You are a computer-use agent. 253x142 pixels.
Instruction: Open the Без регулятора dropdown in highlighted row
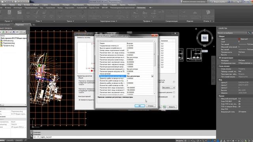tap(152, 76)
